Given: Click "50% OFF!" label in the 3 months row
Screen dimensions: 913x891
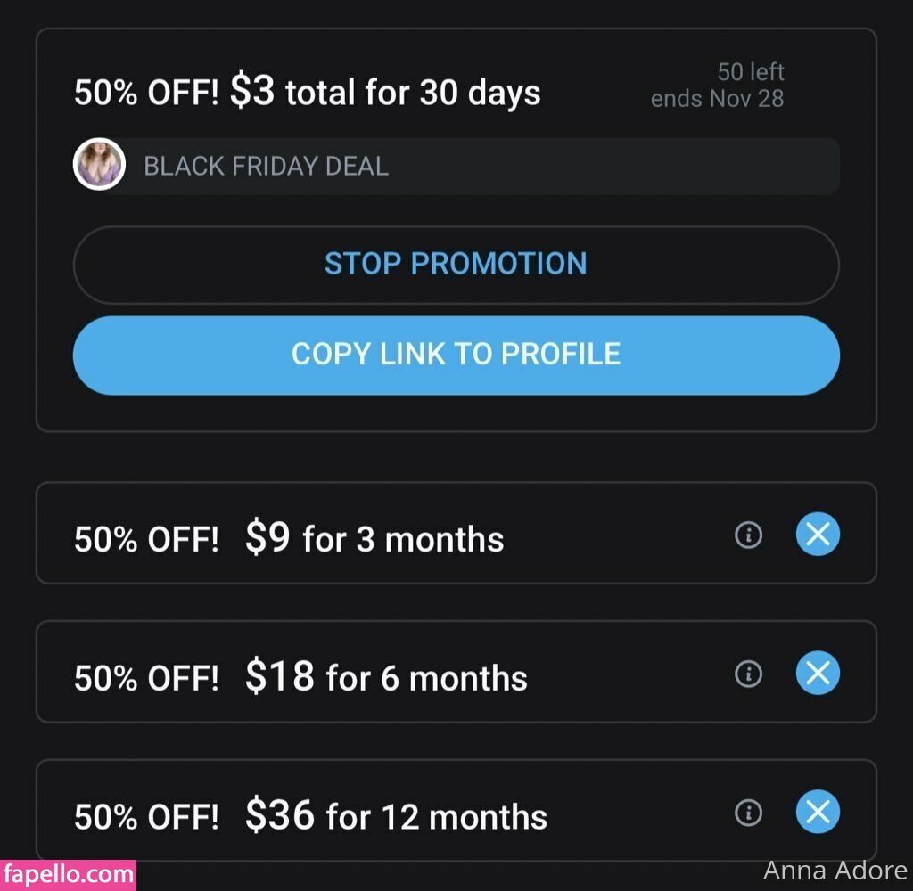Looking at the screenshot, I should (x=146, y=539).
